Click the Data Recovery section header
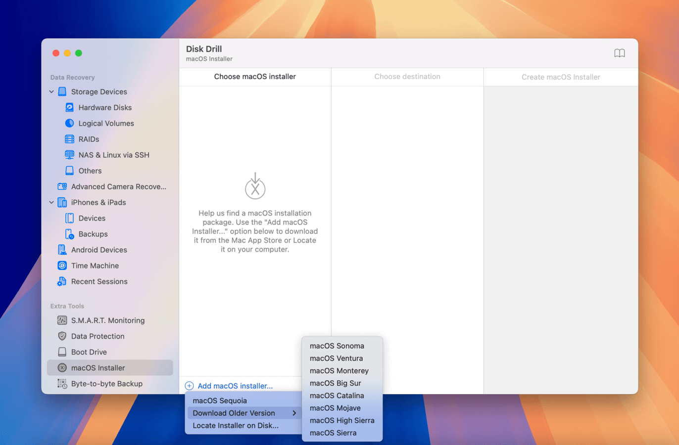Image resolution: width=679 pixels, height=445 pixels. [72, 78]
